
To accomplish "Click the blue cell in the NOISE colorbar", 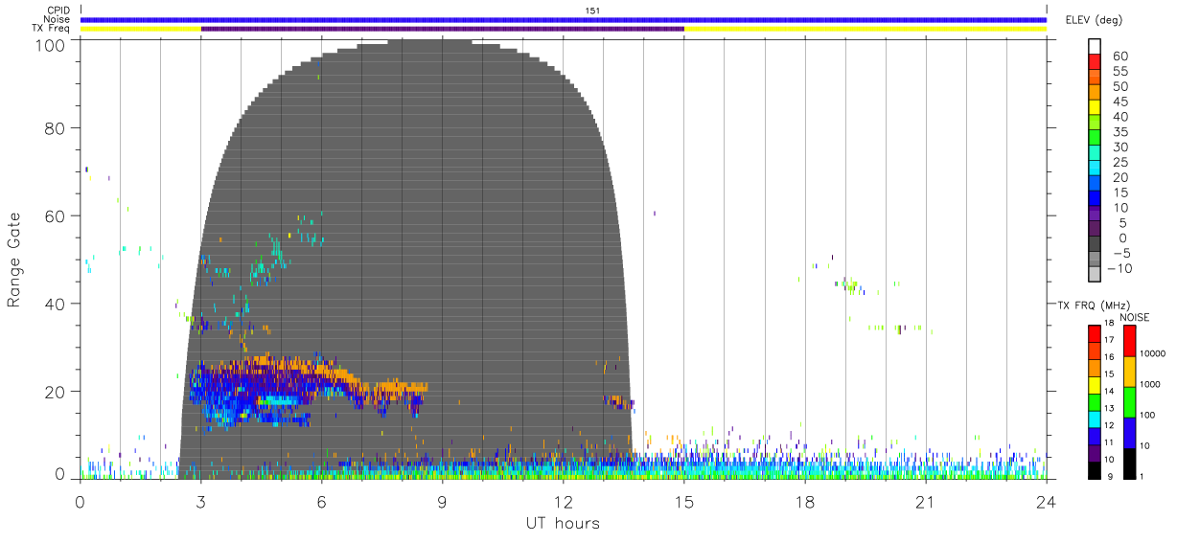I will pos(1130,433).
